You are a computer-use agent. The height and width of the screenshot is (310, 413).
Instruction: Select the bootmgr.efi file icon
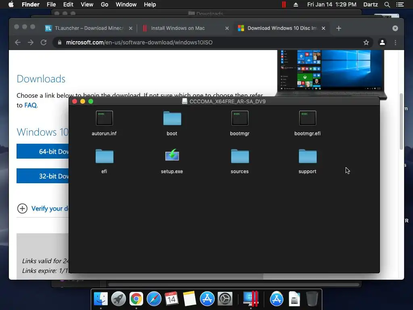(307, 118)
